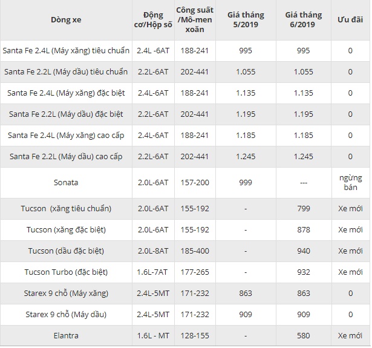Click Santa Fe 2.4L (Máy xăng) đặc biệt
Screen dimensions: 372x348
click(x=66, y=93)
